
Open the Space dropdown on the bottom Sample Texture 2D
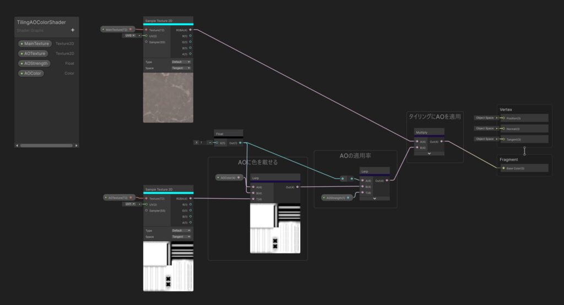181,236
